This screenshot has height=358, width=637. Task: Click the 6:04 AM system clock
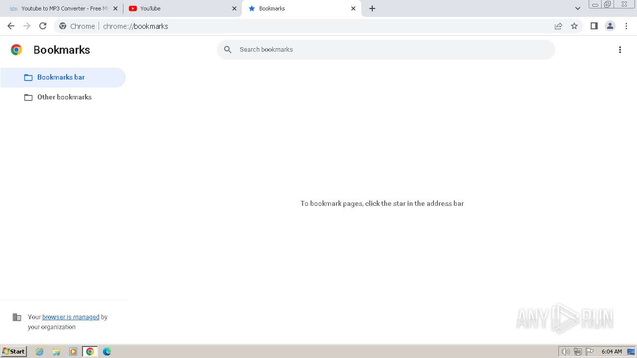[612, 352]
